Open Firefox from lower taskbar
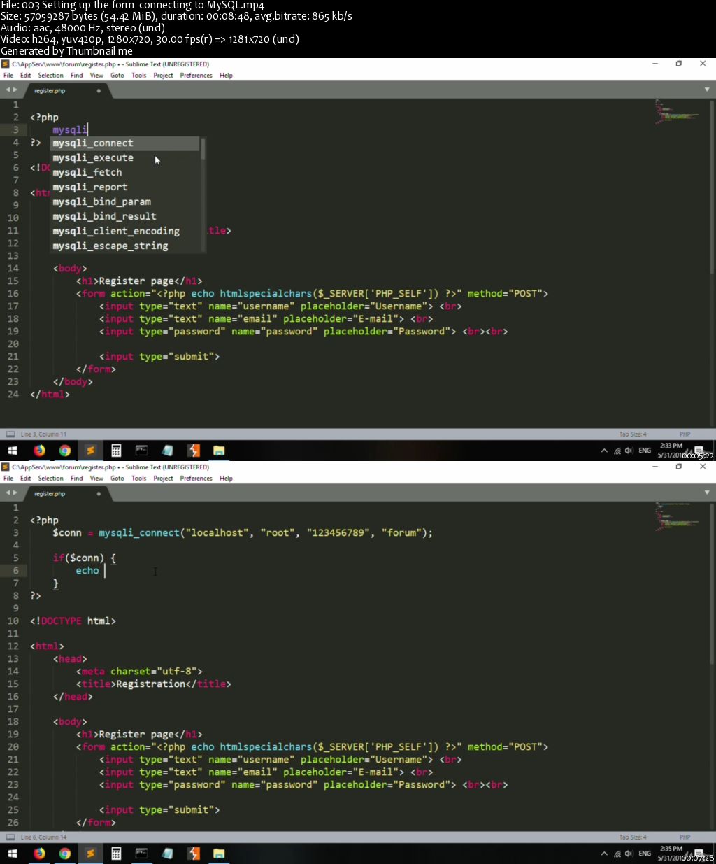 point(39,854)
